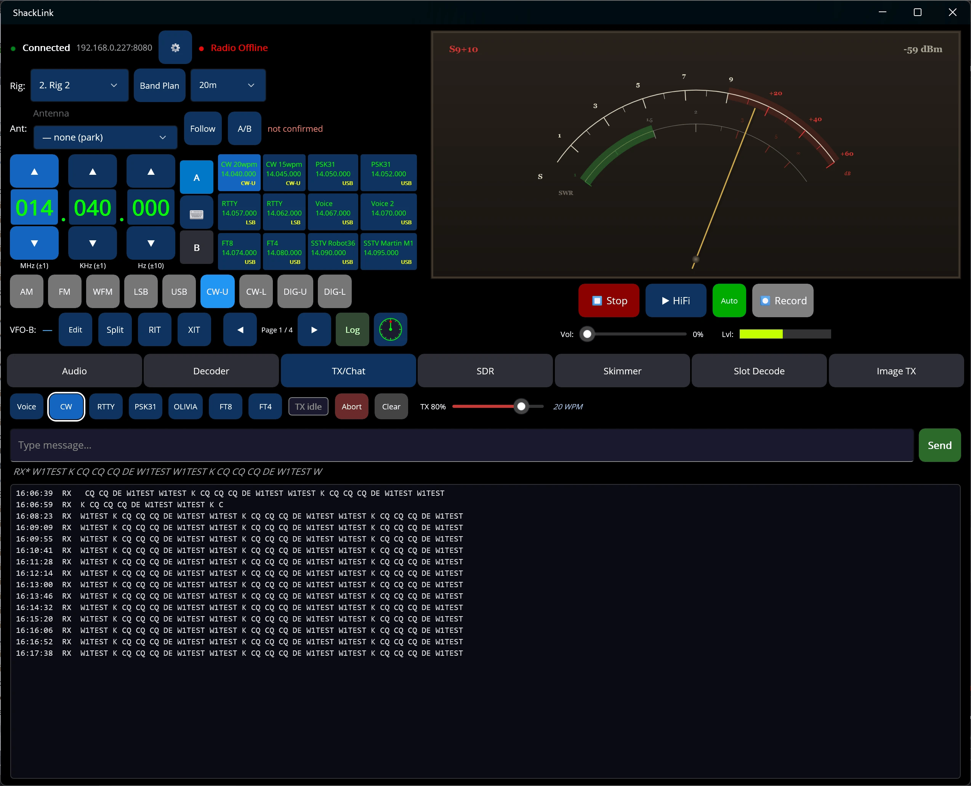This screenshot has height=786, width=971.
Task: Select the FT8 14.074.000 memory preset
Action: click(239, 252)
